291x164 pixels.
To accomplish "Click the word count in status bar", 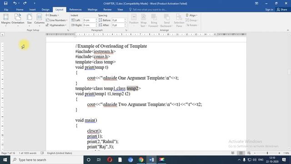I will pos(28,153).
